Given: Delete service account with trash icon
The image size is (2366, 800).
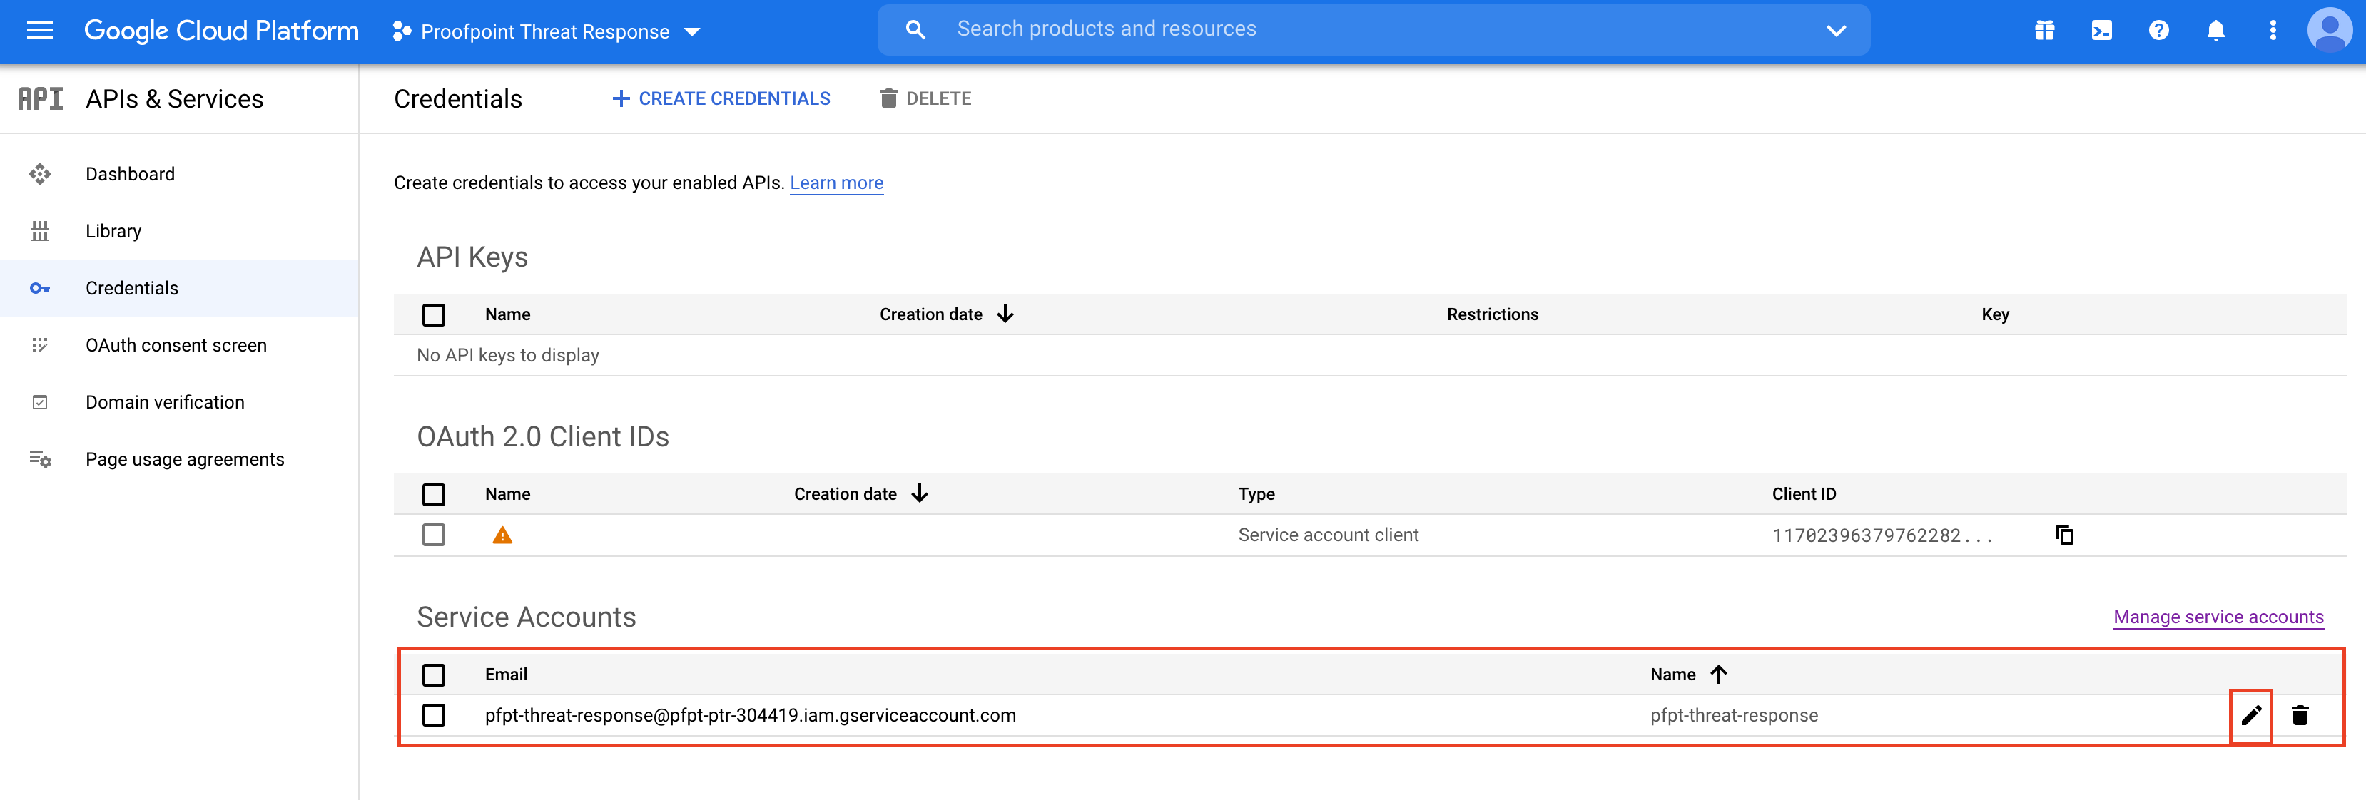Looking at the screenshot, I should tap(2300, 716).
